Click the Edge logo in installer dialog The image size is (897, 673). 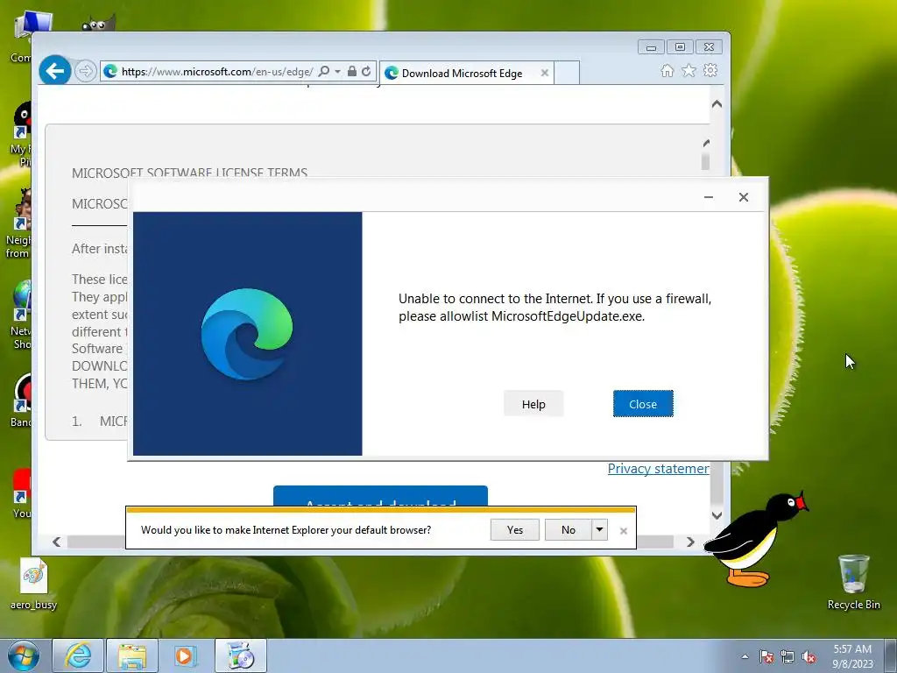click(246, 334)
